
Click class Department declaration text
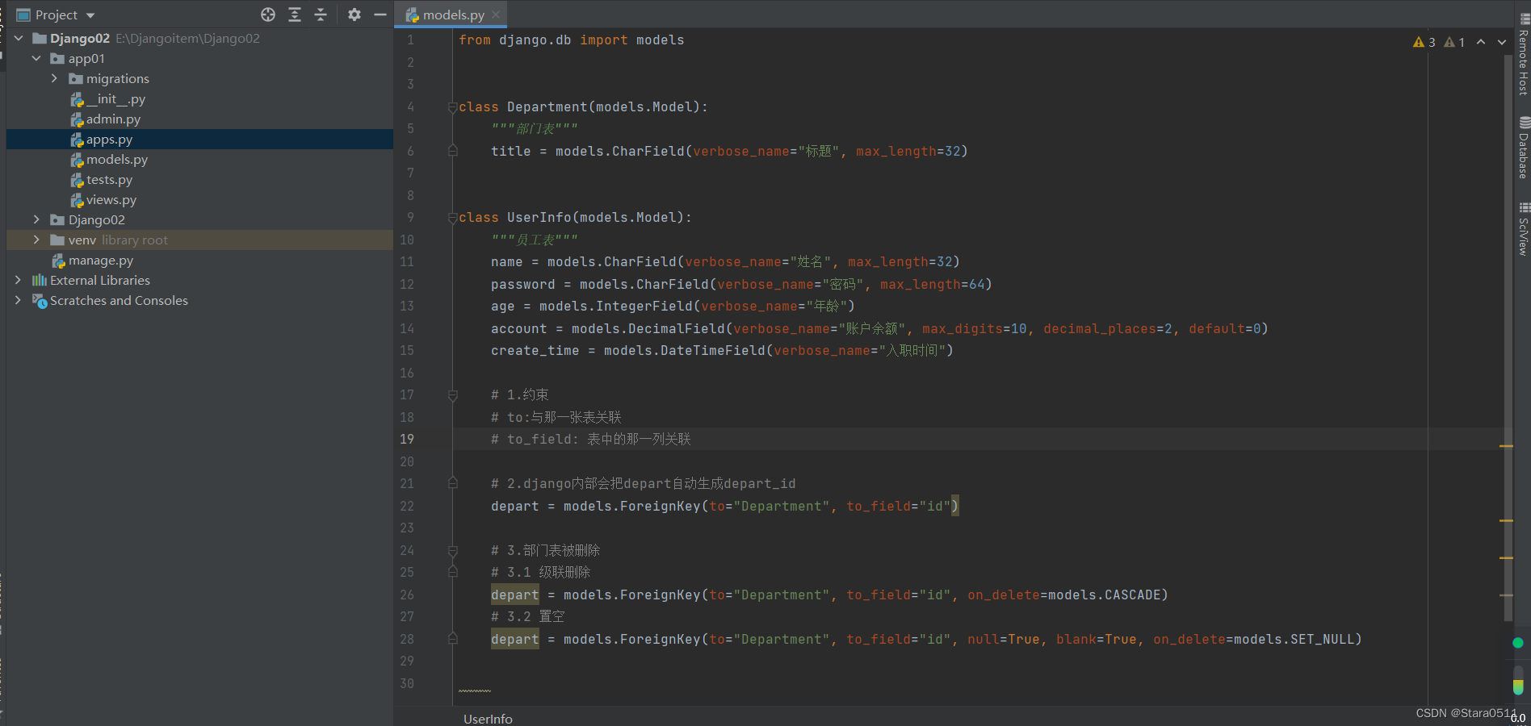coord(583,106)
